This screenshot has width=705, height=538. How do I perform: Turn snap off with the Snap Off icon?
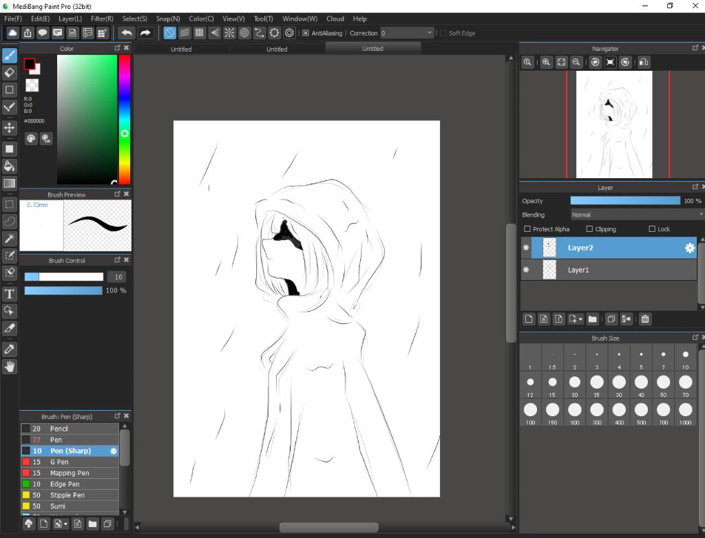pos(169,33)
